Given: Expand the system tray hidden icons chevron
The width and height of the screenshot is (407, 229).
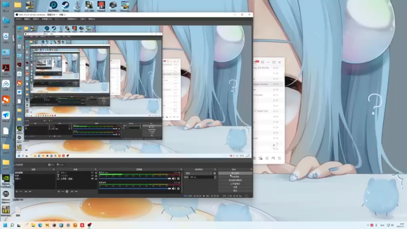Looking at the screenshot, I should coord(368,225).
